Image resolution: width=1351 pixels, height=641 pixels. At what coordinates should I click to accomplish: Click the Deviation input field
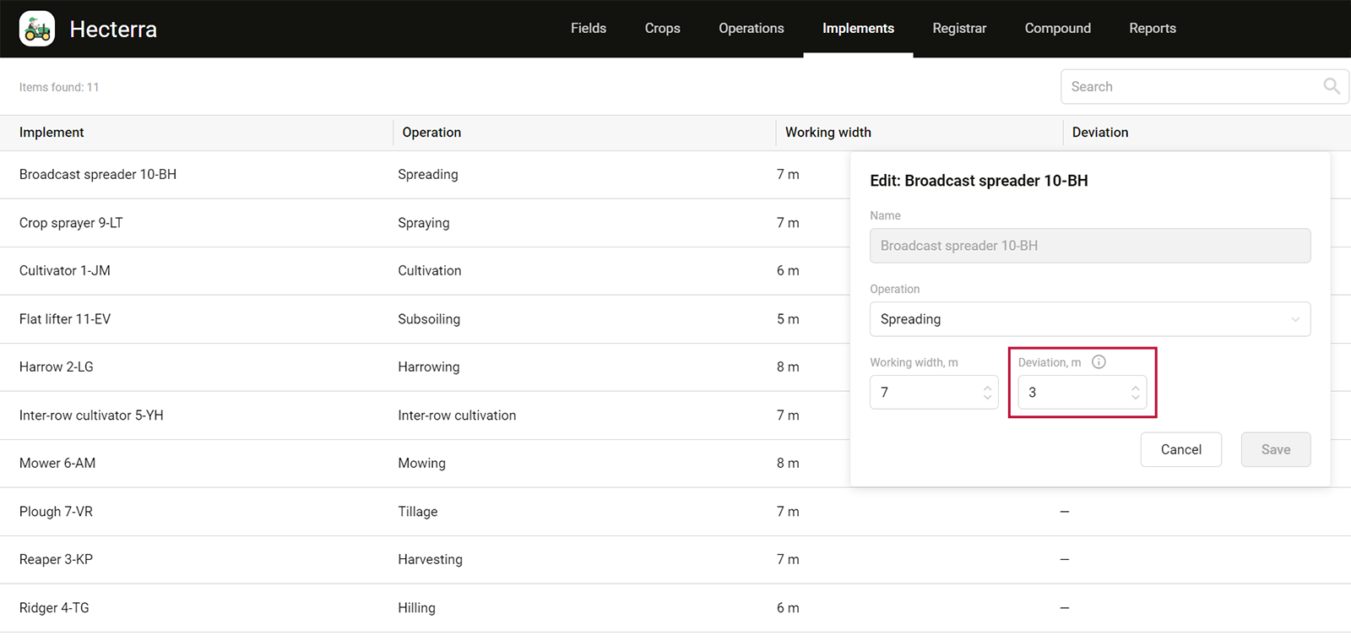1072,393
